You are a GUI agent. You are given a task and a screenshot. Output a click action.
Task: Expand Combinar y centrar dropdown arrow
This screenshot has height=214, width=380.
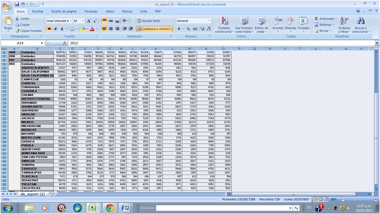[x=171, y=29]
